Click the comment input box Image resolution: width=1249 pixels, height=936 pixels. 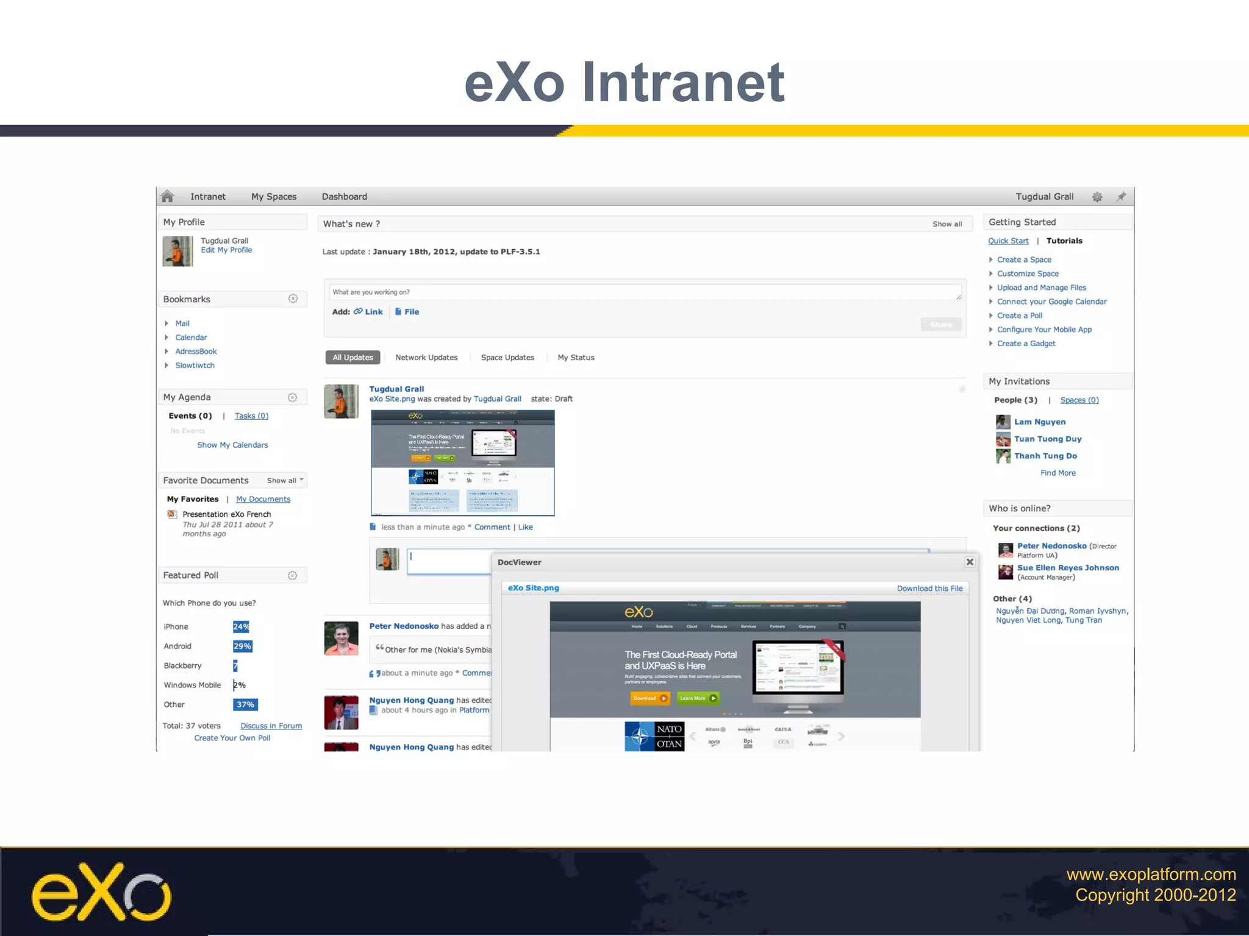449,561
